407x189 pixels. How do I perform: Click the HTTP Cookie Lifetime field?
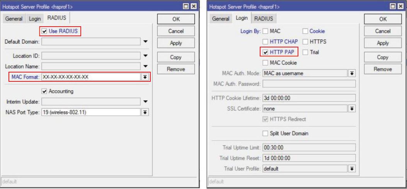tap(308, 98)
